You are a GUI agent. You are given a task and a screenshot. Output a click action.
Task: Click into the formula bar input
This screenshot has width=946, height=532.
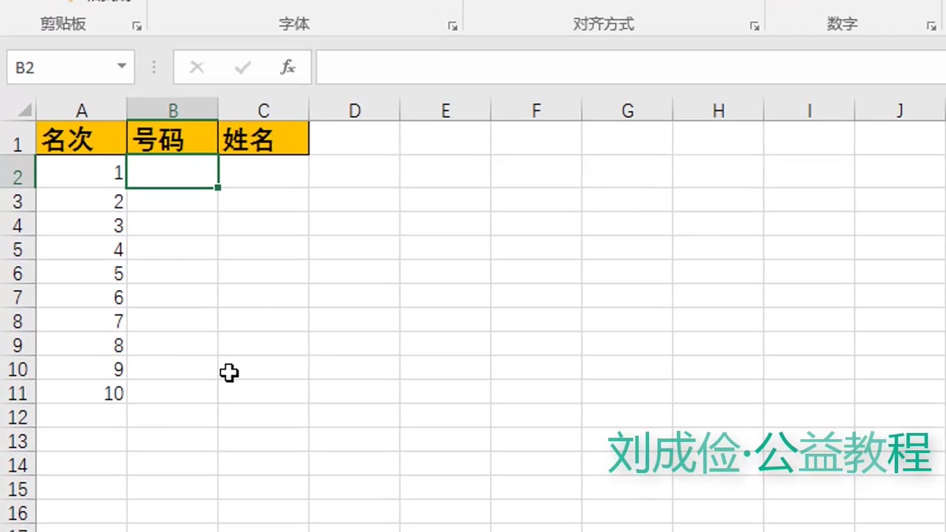coord(630,67)
